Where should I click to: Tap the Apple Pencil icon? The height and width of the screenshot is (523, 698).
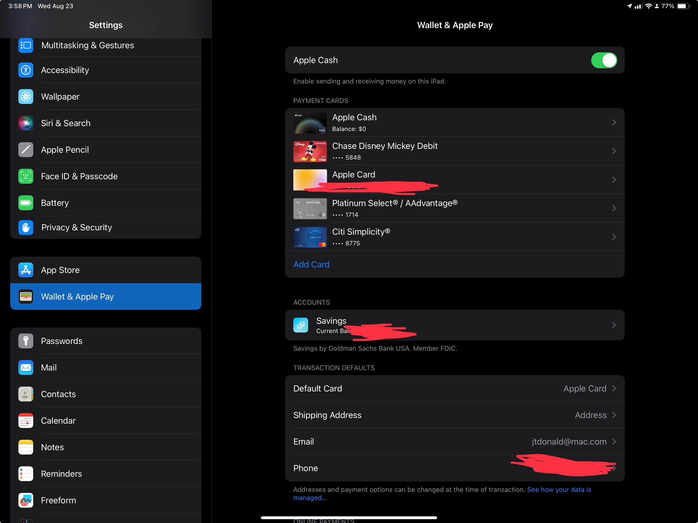click(x=26, y=150)
